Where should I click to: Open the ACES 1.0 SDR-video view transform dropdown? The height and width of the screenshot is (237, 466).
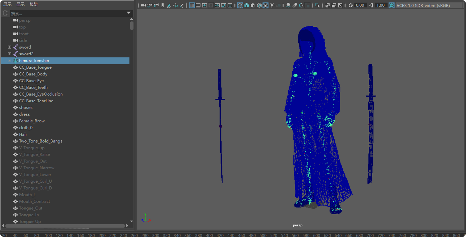tap(430, 5)
